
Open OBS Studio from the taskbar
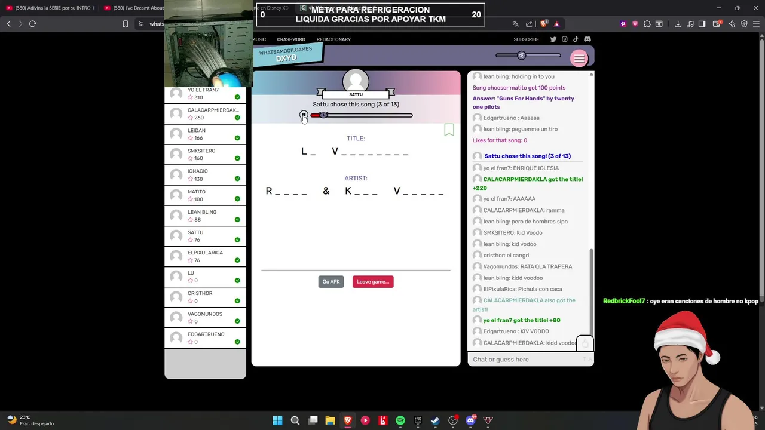[453, 420]
